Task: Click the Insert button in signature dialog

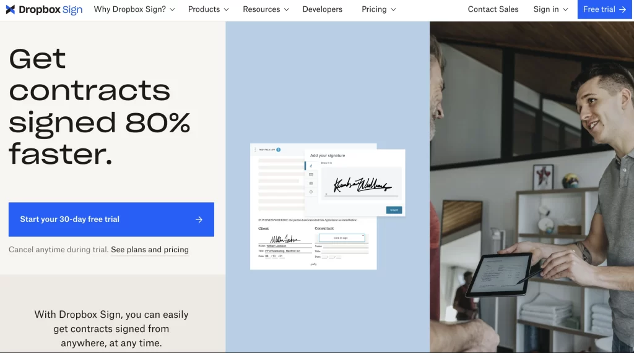Action: pos(394,210)
